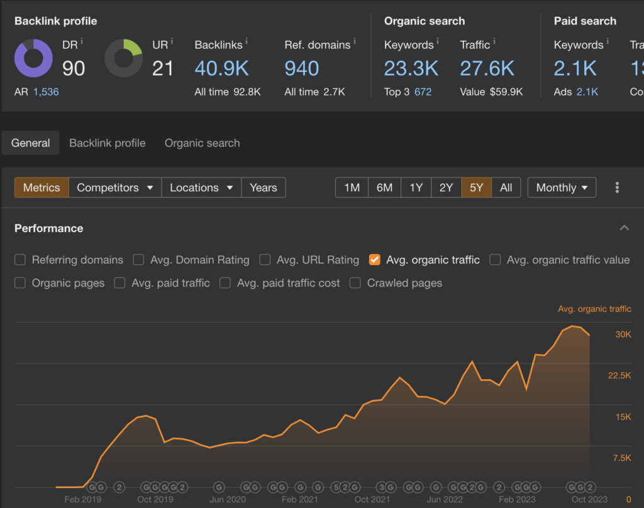
Task: Check the Crawled pages option
Action: (355, 283)
